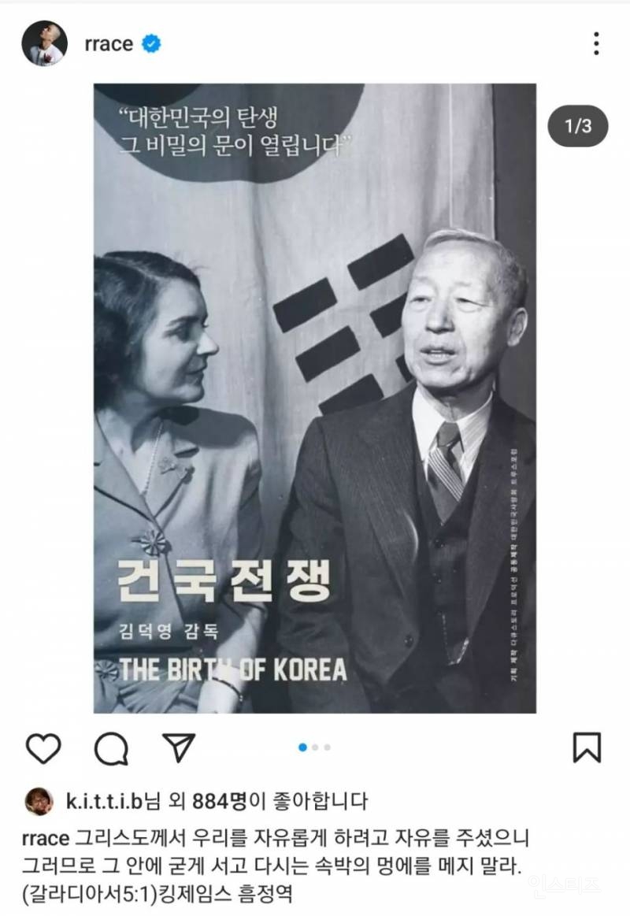Save post using bookmark icon
Image resolution: width=630 pixels, height=916 pixels.
click(587, 747)
